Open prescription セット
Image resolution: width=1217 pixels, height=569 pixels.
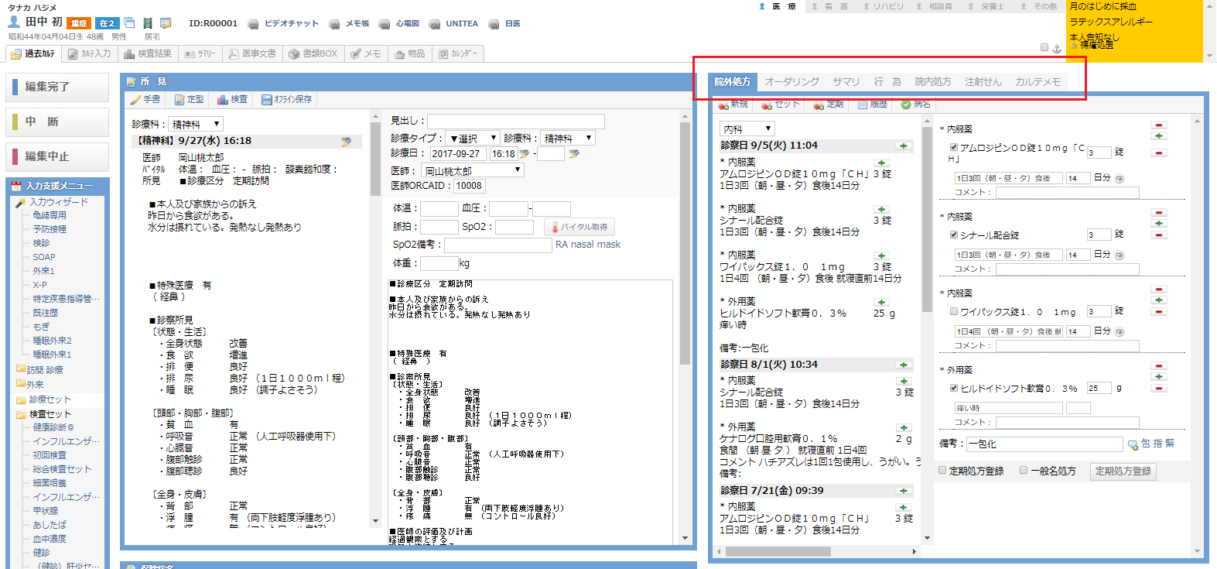tap(780, 105)
